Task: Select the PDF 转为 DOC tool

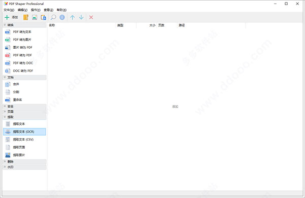Action: 24,63
